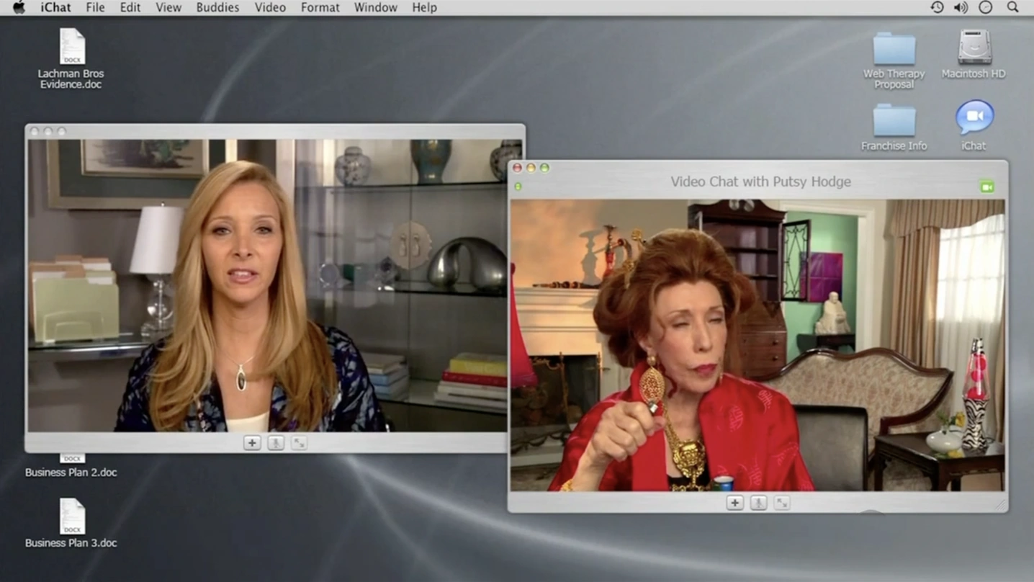The image size is (1034, 582).
Task: Click the add (+) button in left video window
Action: point(252,443)
